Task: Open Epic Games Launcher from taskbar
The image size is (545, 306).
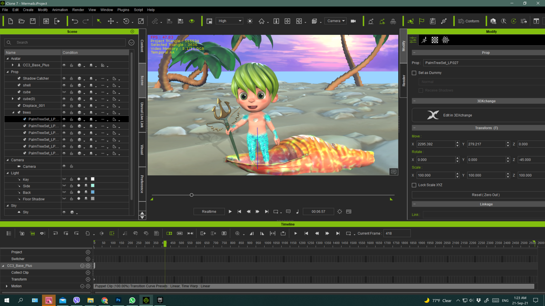Action: (x=160, y=300)
